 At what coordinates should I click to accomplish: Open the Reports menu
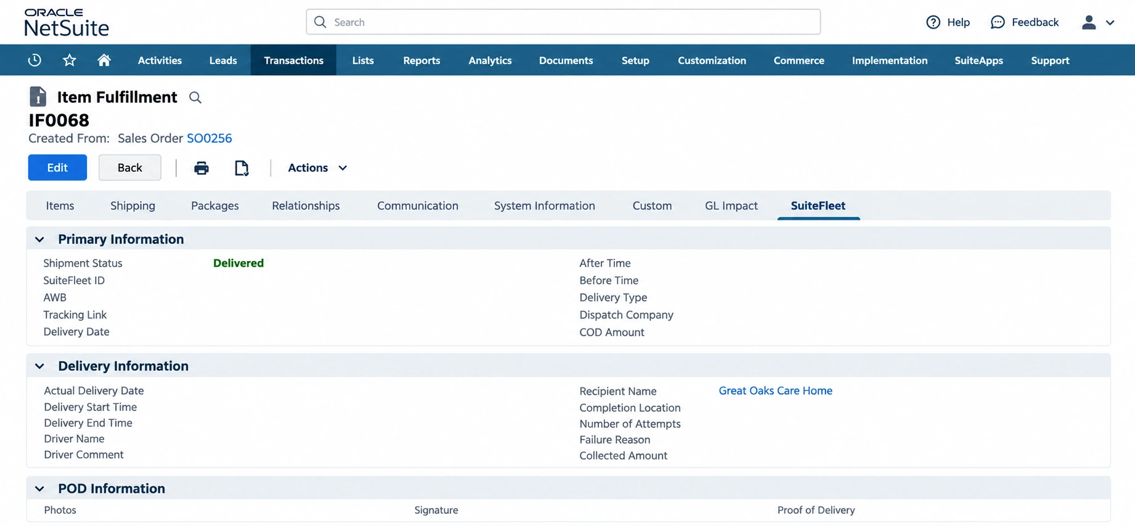421,60
